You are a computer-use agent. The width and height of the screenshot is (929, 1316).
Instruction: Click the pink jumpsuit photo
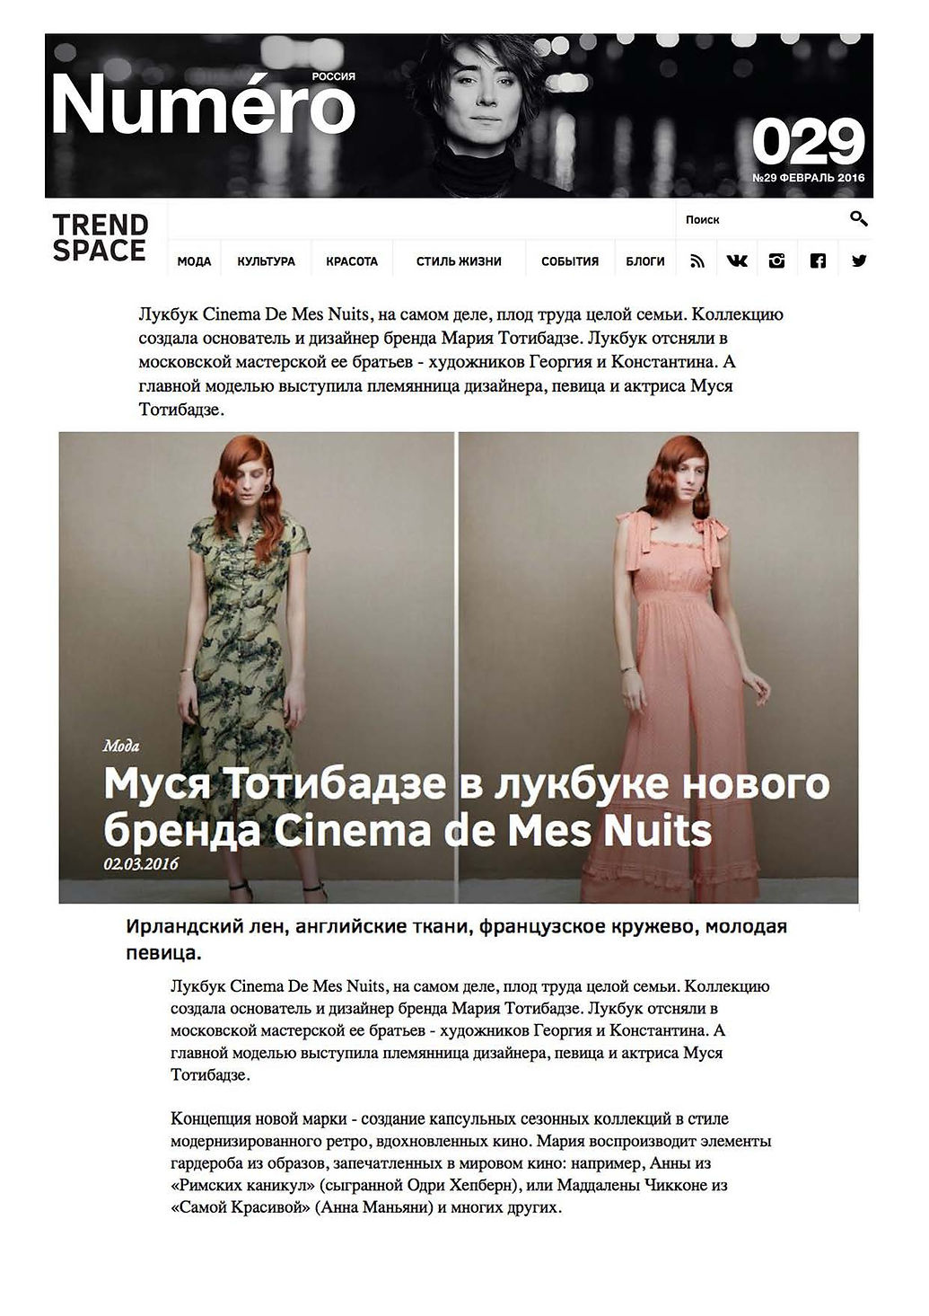point(659,667)
